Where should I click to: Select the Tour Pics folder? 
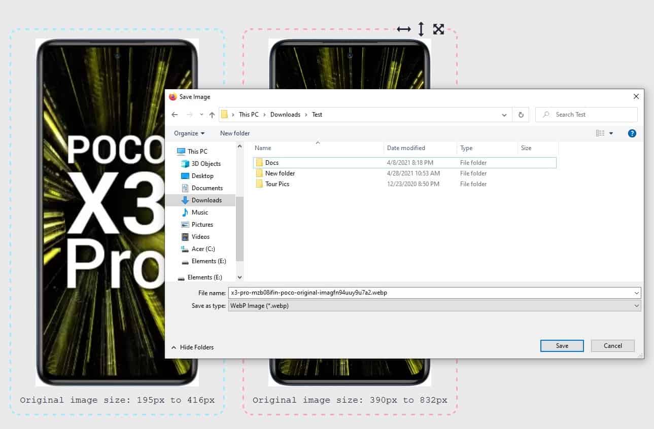(x=277, y=184)
